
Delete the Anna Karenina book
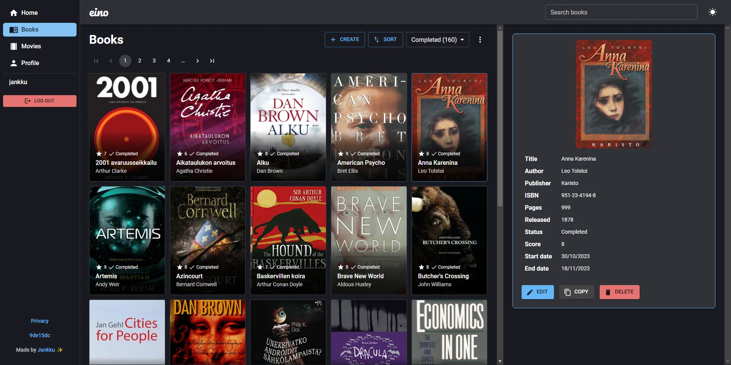(x=619, y=292)
